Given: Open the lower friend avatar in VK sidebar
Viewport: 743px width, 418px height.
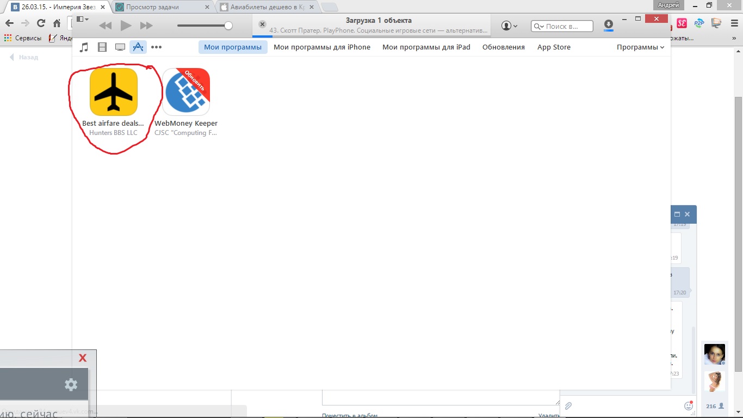Looking at the screenshot, I should tap(715, 382).
